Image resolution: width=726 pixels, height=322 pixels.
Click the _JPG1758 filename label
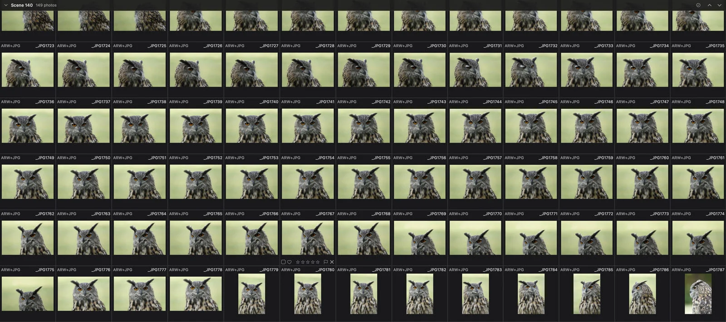548,158
